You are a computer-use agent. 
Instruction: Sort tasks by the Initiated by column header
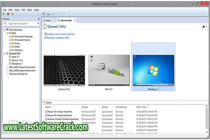[121, 107]
